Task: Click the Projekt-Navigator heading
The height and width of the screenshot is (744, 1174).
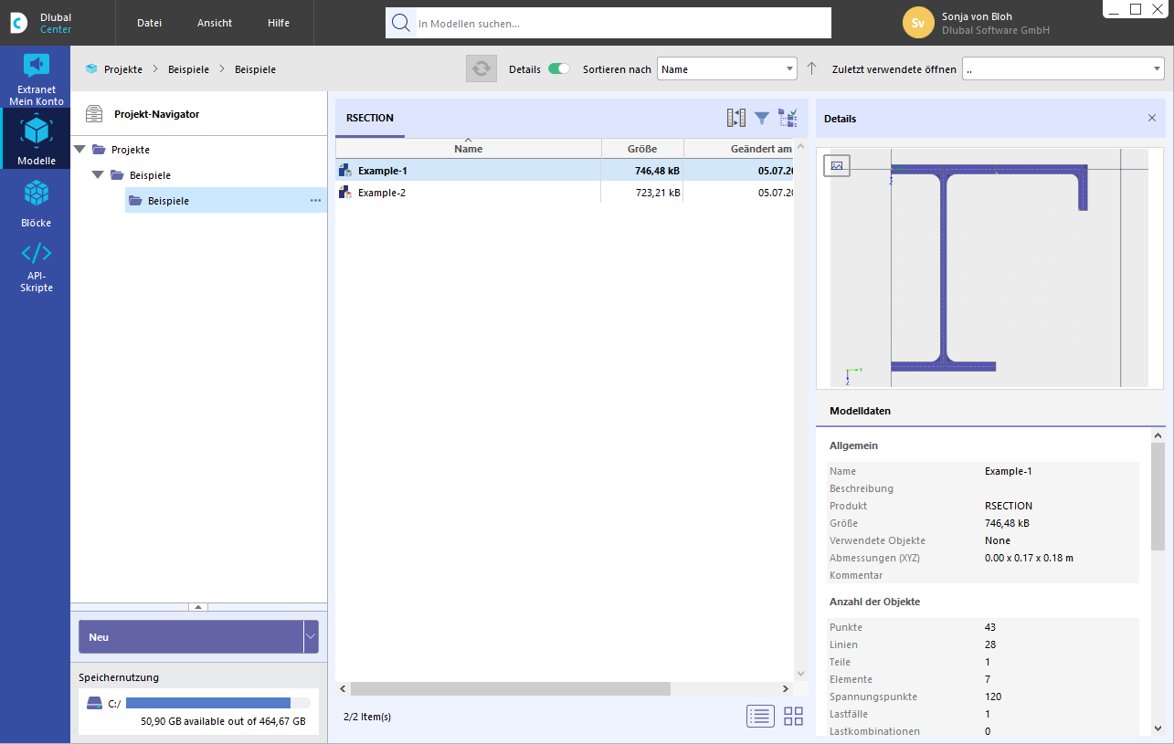Action: [157, 114]
